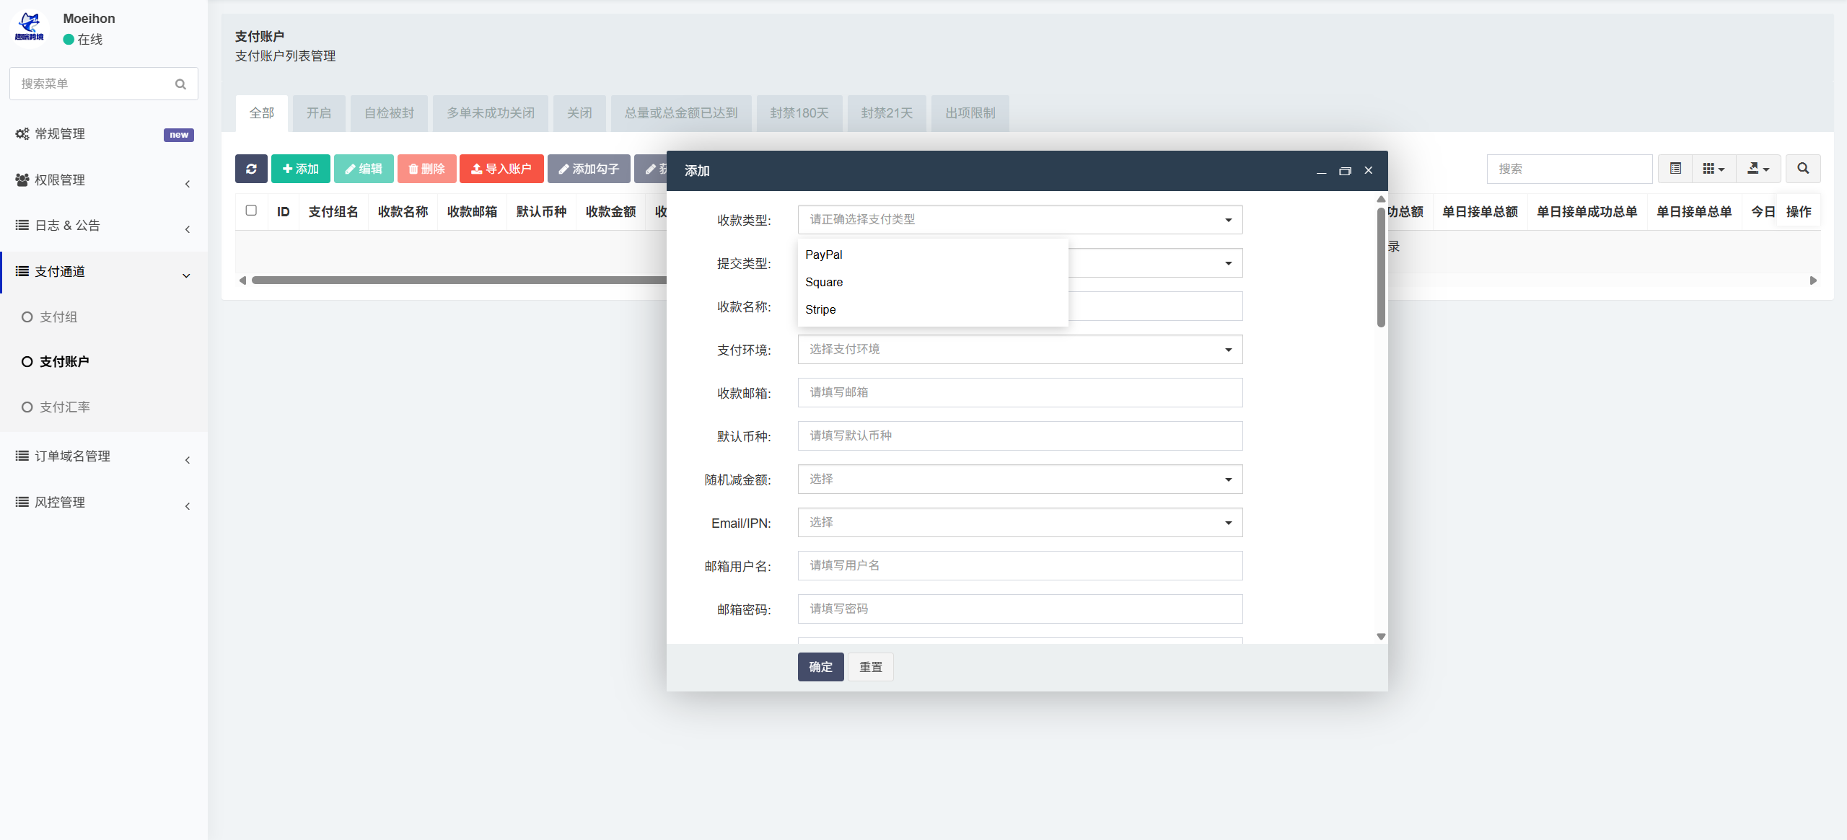
Task: Tick the select-all checkbox in table header
Action: point(251,211)
